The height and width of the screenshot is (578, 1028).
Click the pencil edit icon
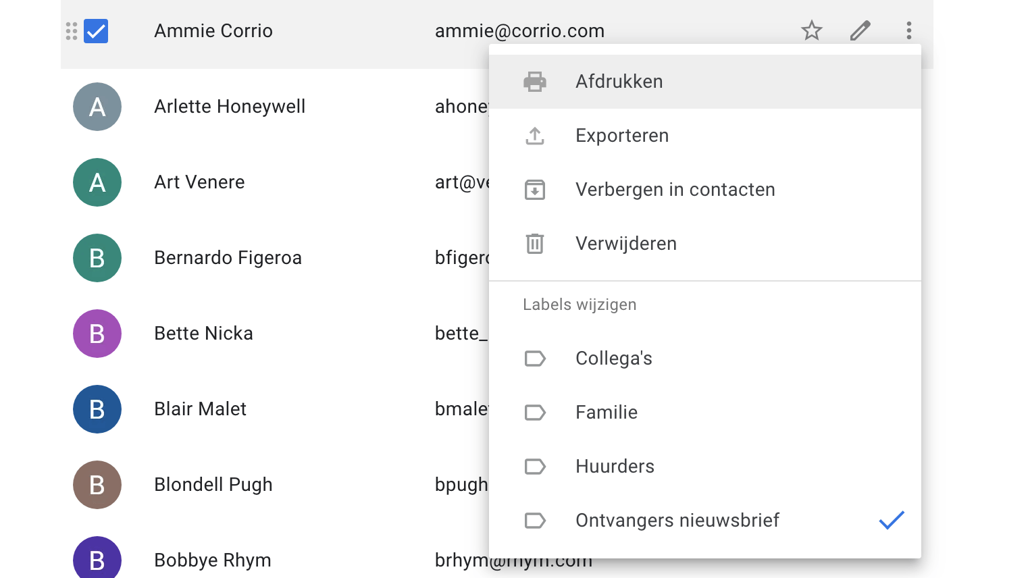[x=860, y=30]
